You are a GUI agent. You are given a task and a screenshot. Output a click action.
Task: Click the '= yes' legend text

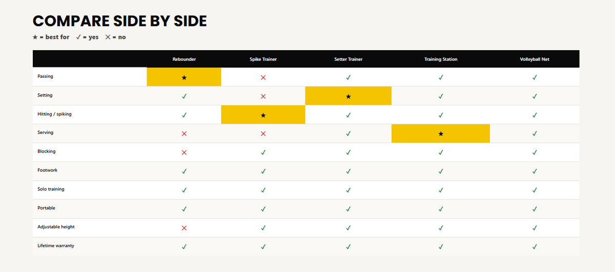[x=90, y=37]
